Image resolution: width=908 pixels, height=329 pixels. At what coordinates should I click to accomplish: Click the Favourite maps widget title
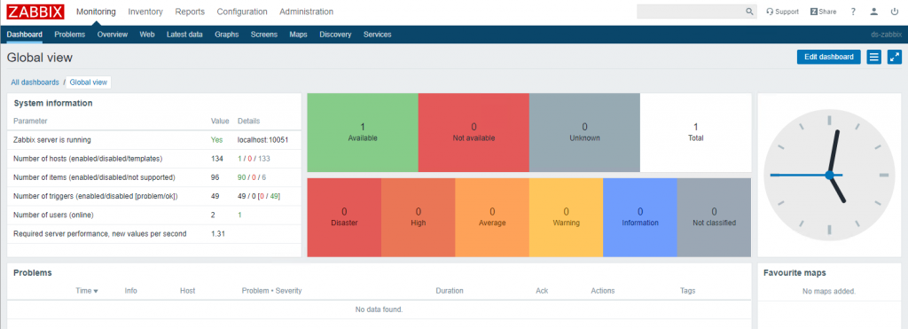(794, 273)
